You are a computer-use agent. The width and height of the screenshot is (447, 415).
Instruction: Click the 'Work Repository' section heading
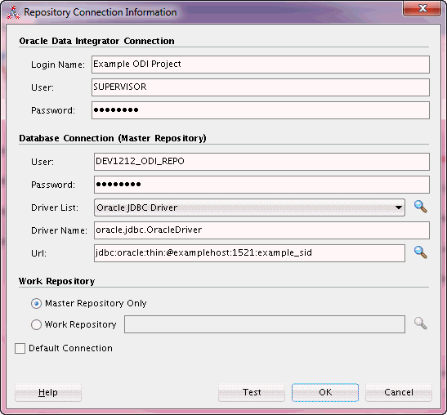(56, 281)
